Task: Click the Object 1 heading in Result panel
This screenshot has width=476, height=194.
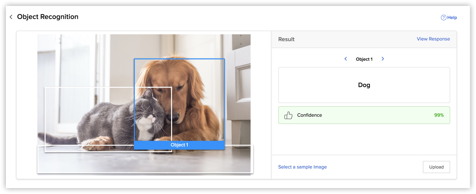Action: click(364, 59)
